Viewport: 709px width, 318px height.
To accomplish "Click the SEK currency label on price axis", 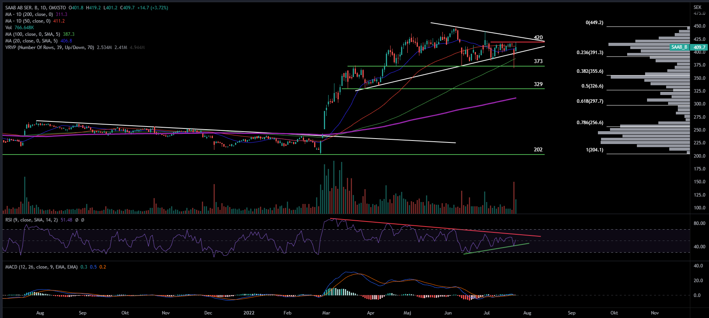I will coord(697,7).
